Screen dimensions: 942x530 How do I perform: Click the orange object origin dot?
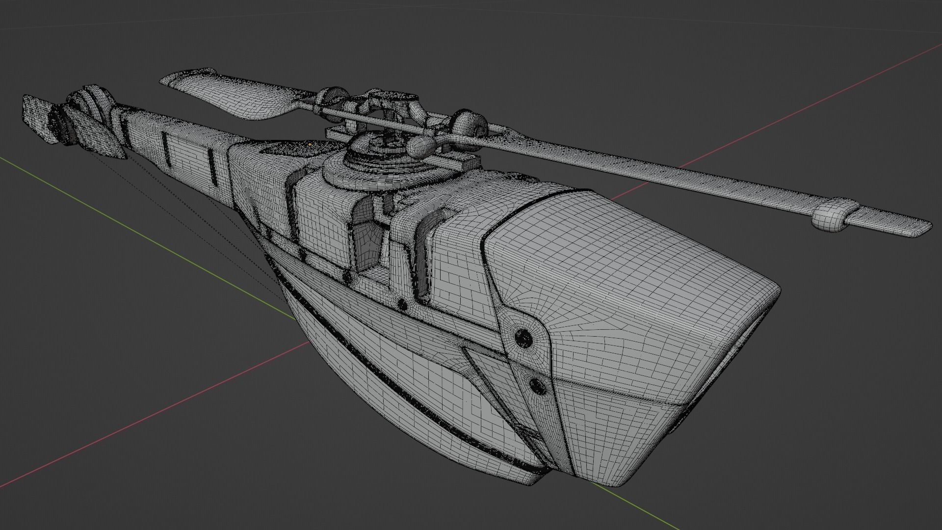click(310, 144)
